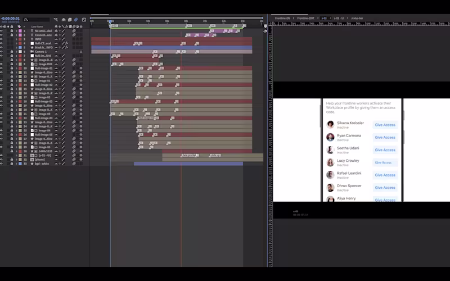450x281 pixels.
Task: Expand Null-image-01 layer properties
Action: coord(16,68)
